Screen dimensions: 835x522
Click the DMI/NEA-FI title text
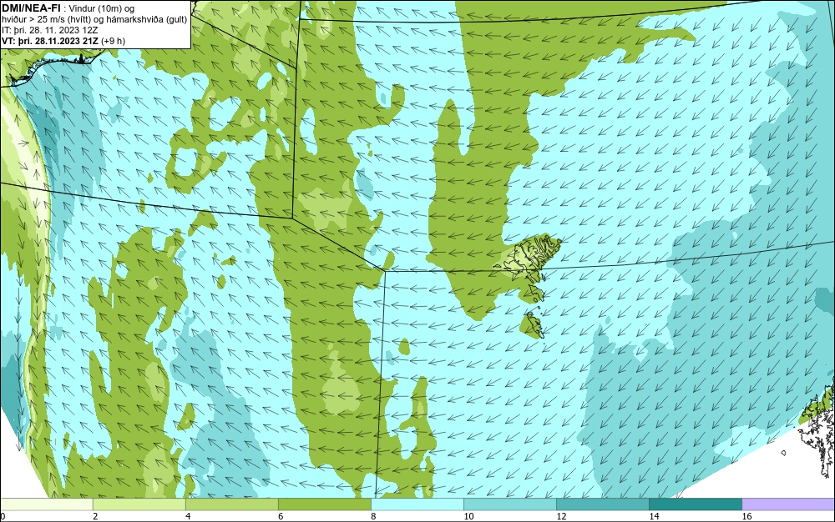coord(31,8)
